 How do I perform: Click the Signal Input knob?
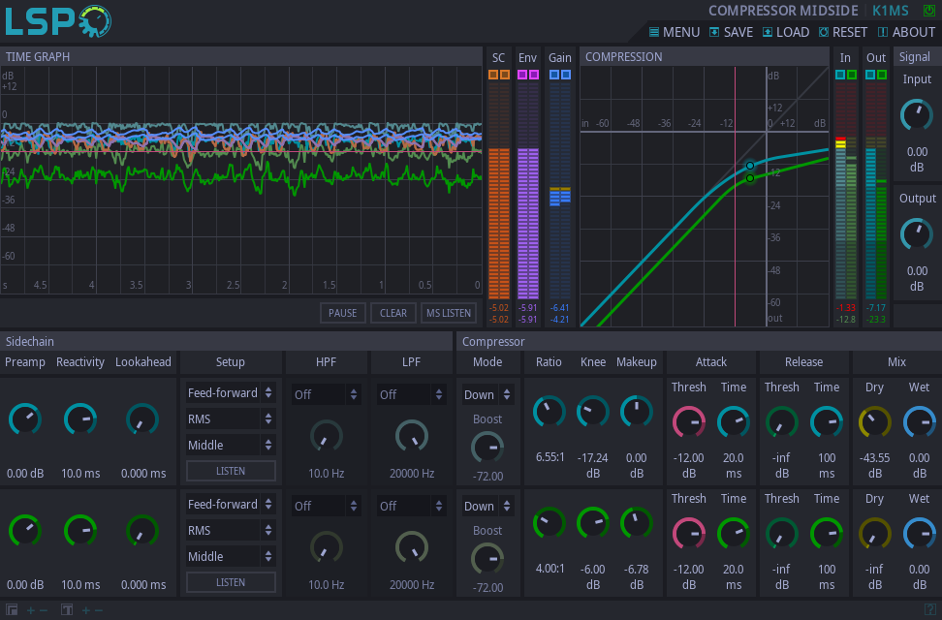(x=917, y=115)
